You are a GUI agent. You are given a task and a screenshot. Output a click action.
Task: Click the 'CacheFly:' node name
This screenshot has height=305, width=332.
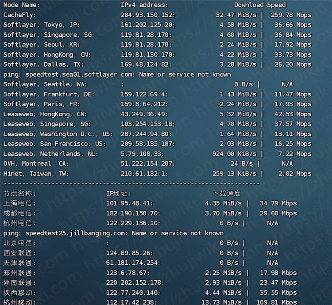pyautogui.click(x=19, y=15)
